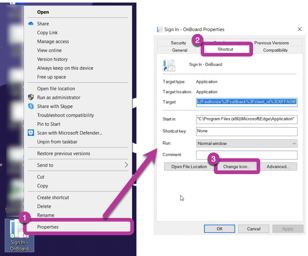308x256 pixels.
Task: Click the Advanced... button
Action: [278, 167]
